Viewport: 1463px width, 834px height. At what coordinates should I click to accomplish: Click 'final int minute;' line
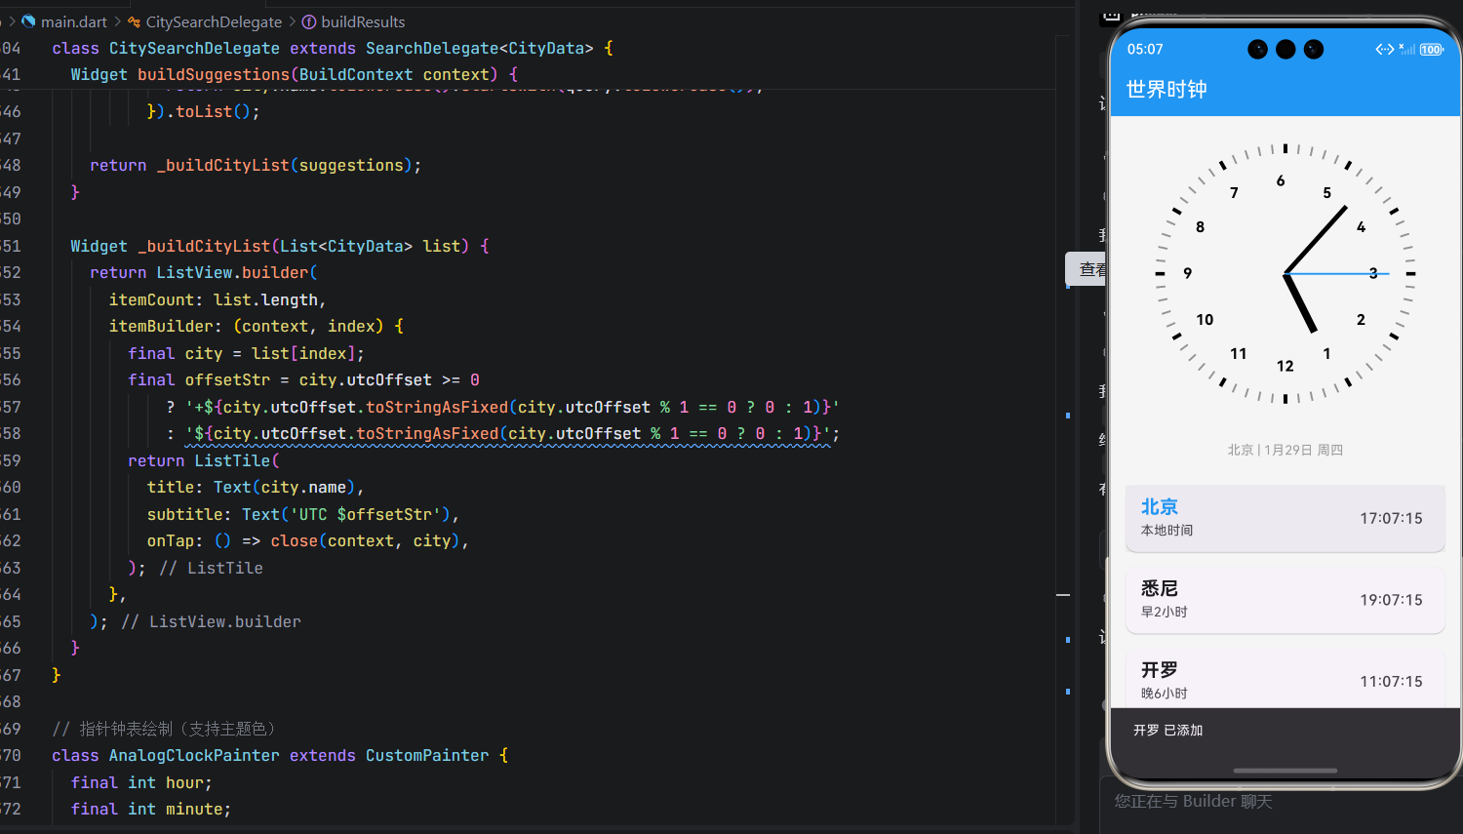click(151, 810)
